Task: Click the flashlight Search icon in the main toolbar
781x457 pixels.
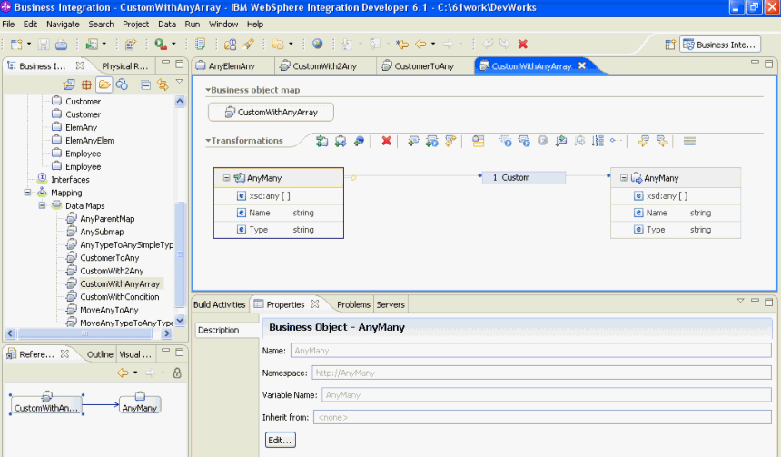Action: 248,44
